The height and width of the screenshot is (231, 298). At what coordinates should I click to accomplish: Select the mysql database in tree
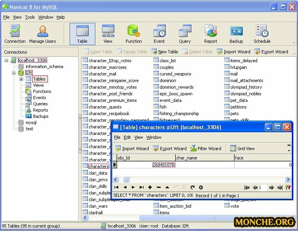click(31, 122)
